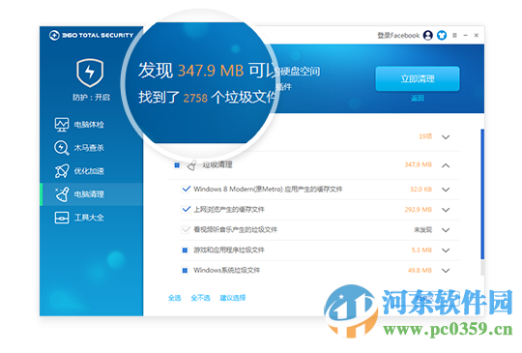
Task: Click the 32.0 KB size value
Action: tap(421, 190)
